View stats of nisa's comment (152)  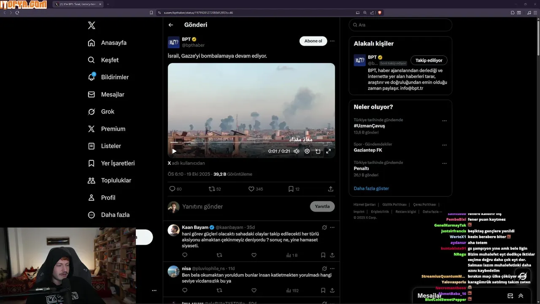point(292,290)
